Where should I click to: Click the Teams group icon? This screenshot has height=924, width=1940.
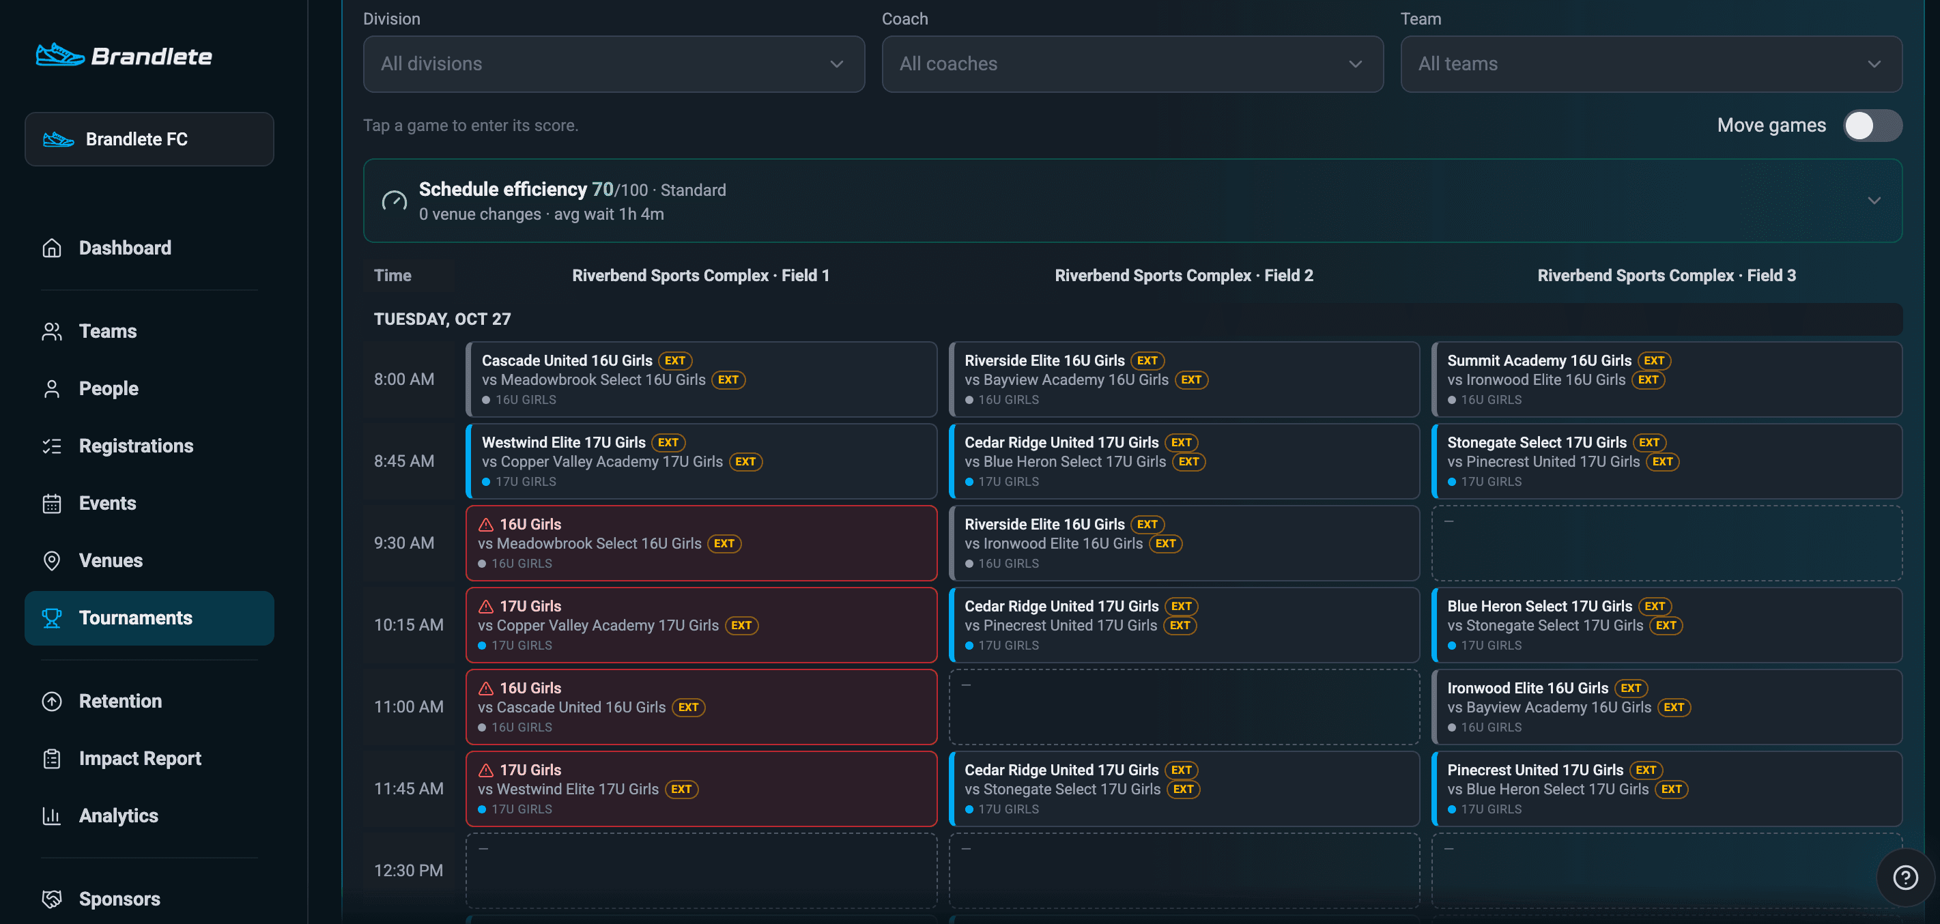pos(51,332)
